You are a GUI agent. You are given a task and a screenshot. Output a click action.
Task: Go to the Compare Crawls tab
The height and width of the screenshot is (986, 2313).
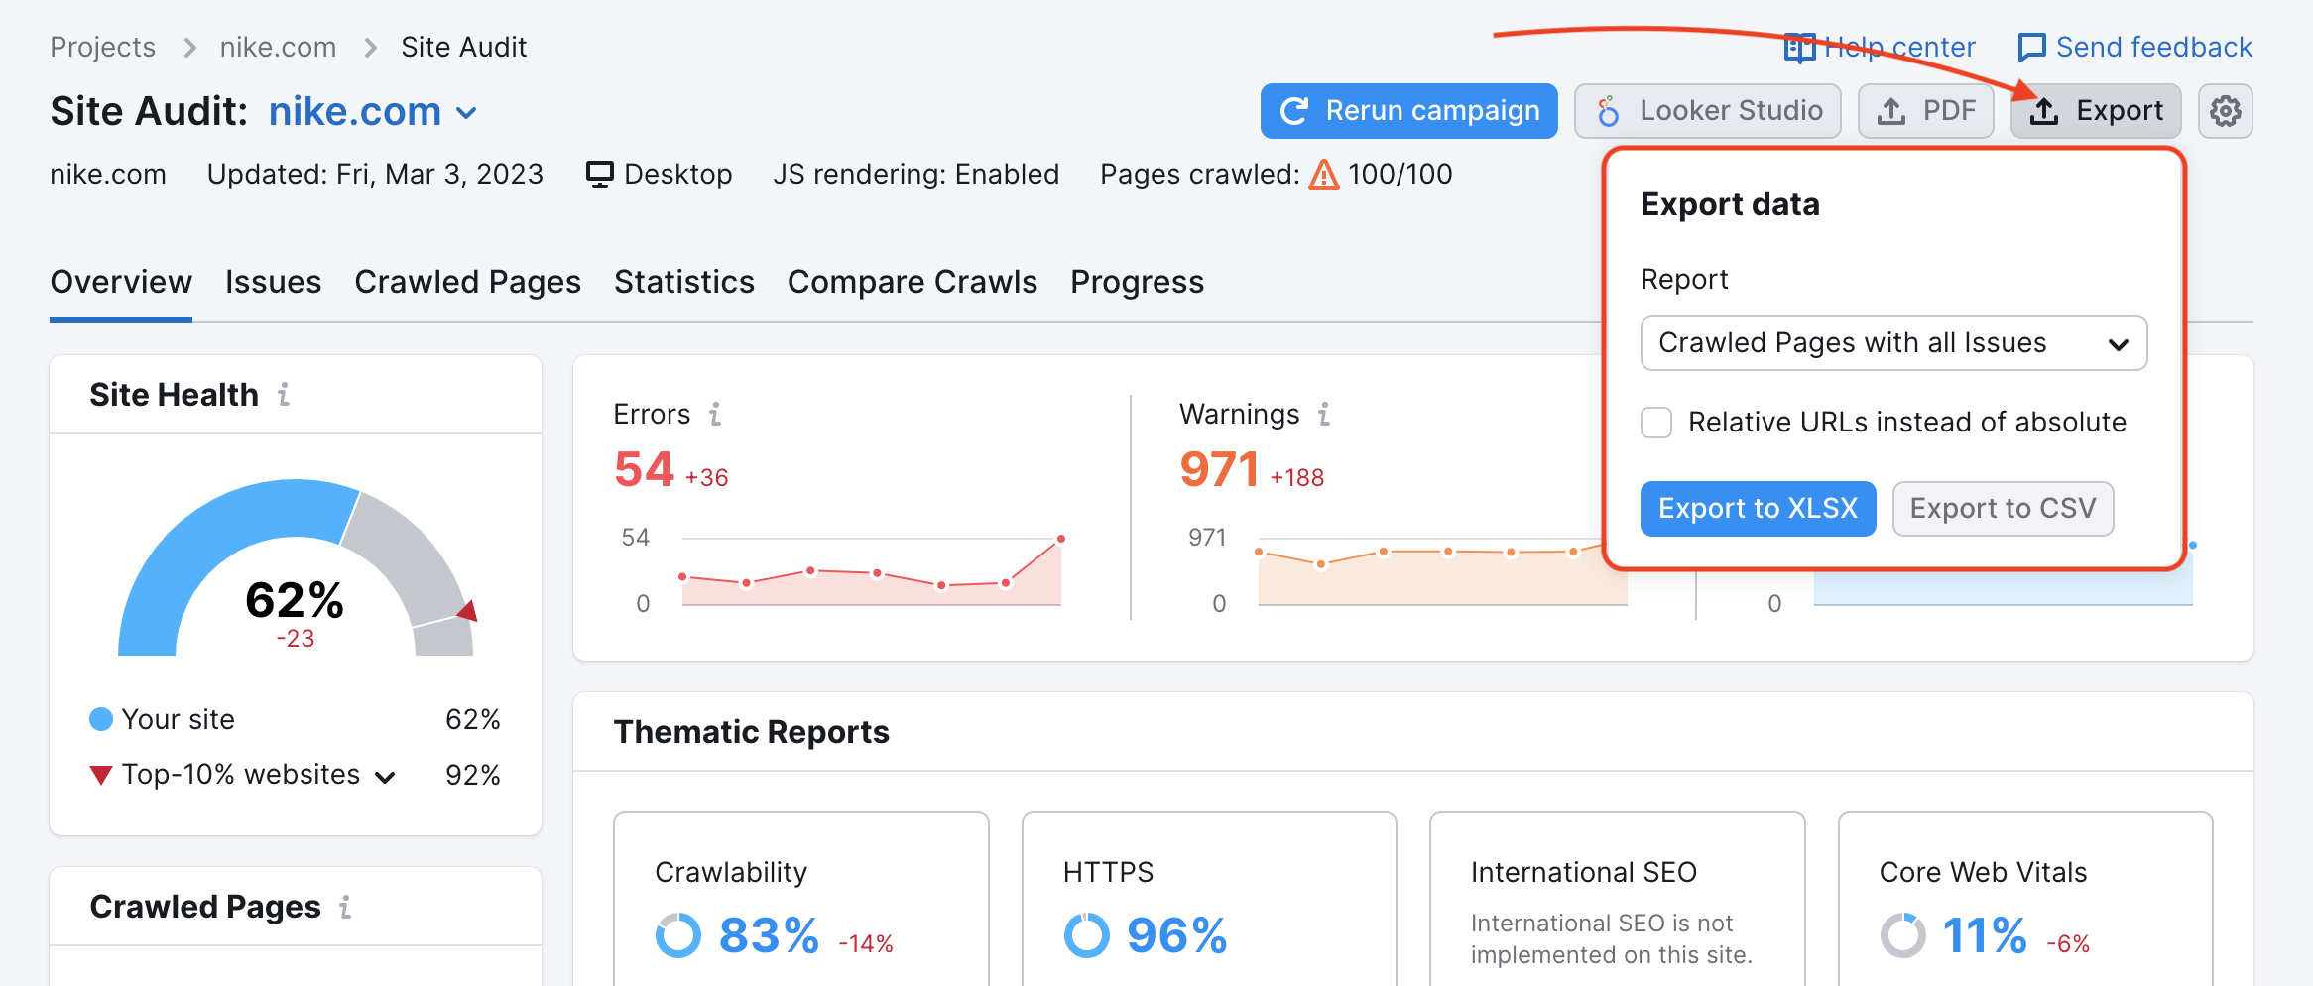click(913, 282)
